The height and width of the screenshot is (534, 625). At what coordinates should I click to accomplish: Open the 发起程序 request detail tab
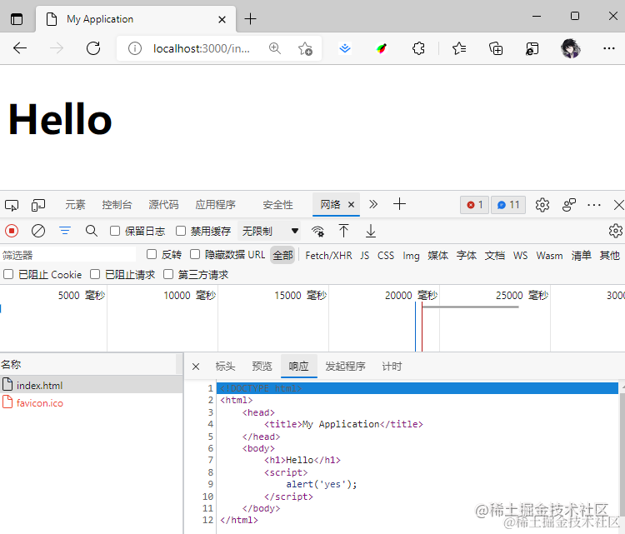(345, 367)
